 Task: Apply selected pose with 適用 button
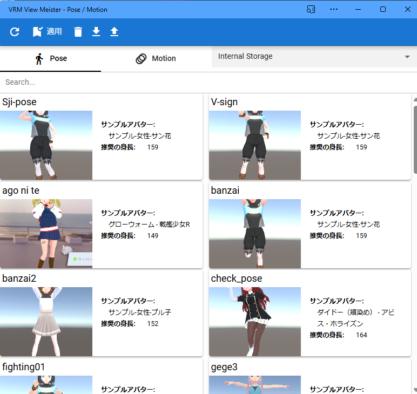(48, 32)
